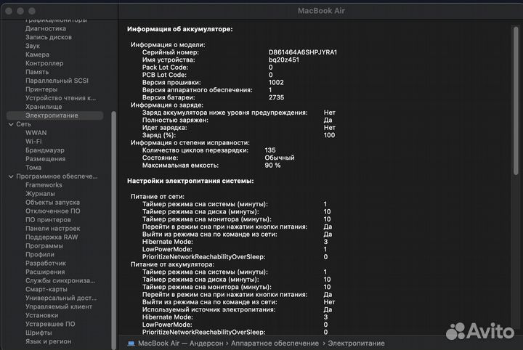Collapse the Сеть section in the sidebar
Image resolution: width=523 pixels, height=350 pixels.
pos(11,124)
